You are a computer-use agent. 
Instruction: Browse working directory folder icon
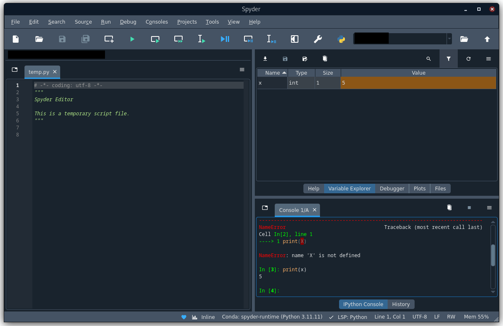pyautogui.click(x=464, y=39)
